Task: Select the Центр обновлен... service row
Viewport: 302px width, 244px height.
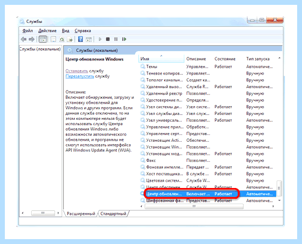Action: coord(208,194)
